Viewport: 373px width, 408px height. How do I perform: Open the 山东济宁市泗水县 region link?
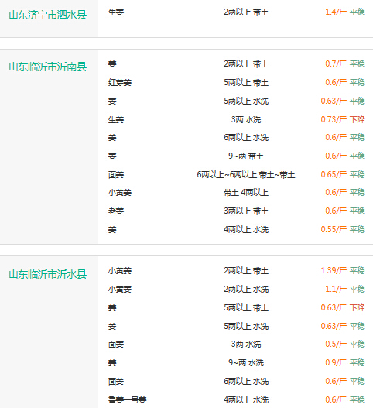tap(48, 15)
